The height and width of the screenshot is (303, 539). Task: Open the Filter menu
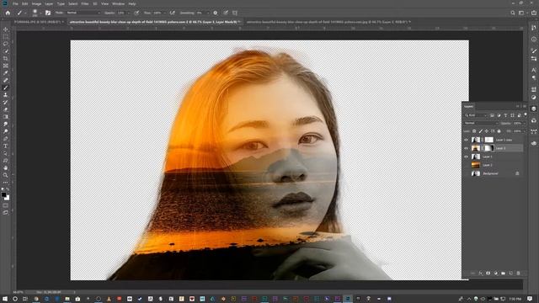click(85, 3)
